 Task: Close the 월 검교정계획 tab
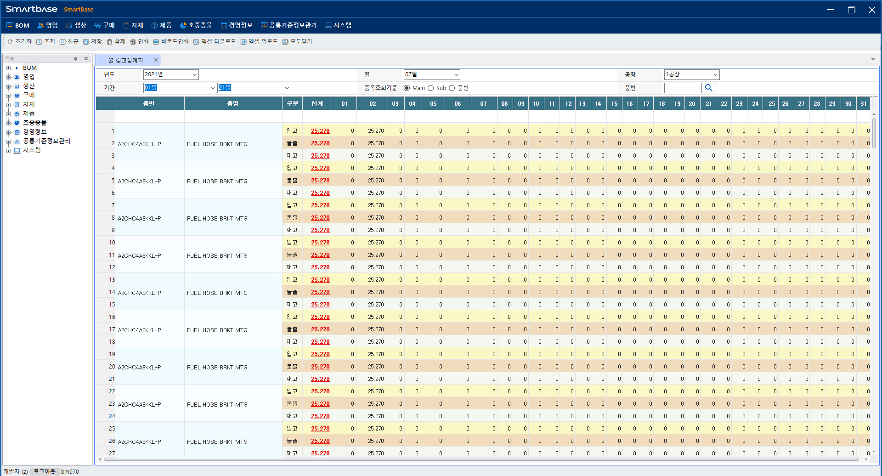(156, 60)
